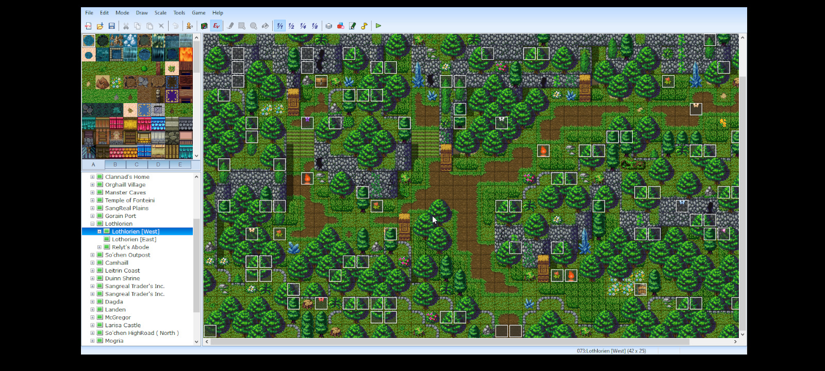Set map zoom scale to 1/2
This screenshot has height=371, width=825.
(291, 26)
